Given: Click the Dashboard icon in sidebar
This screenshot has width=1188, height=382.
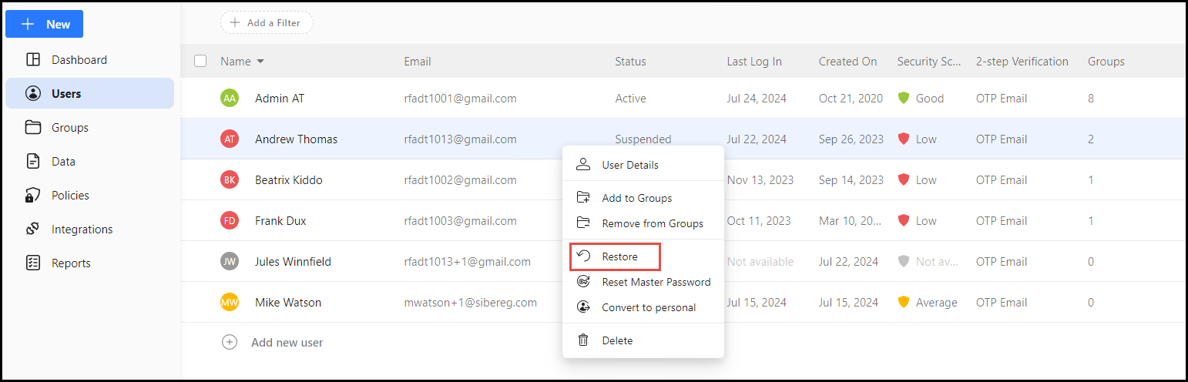Looking at the screenshot, I should (33, 60).
